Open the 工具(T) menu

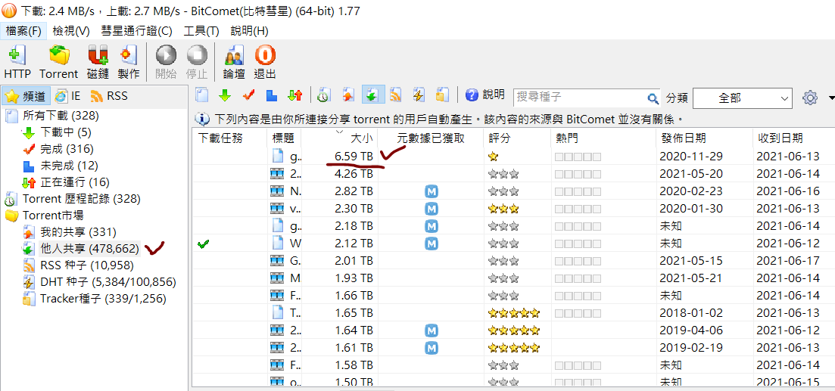pyautogui.click(x=201, y=31)
